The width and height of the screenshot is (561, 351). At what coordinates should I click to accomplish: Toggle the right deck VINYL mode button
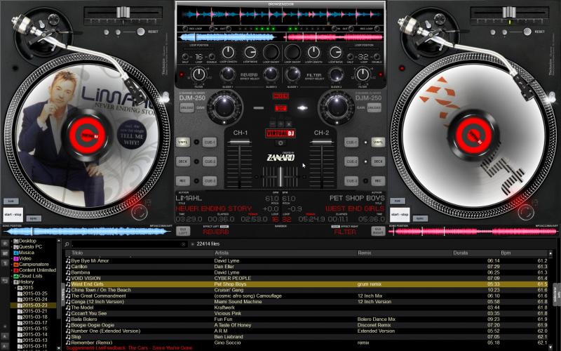[378, 143]
